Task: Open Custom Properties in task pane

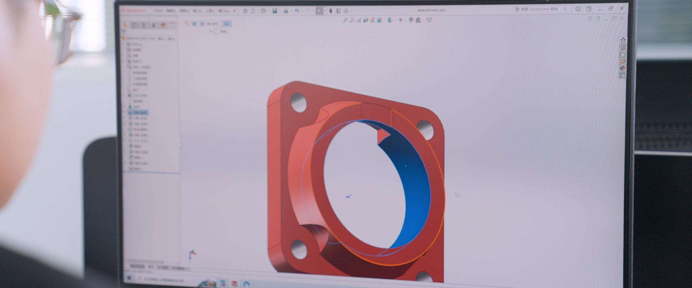Action: 623,76
